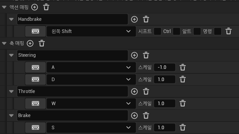The height and width of the screenshot is (134, 239).
Task: Collapse the Throttle mapping entry
Action: pyautogui.click(x=11, y=91)
